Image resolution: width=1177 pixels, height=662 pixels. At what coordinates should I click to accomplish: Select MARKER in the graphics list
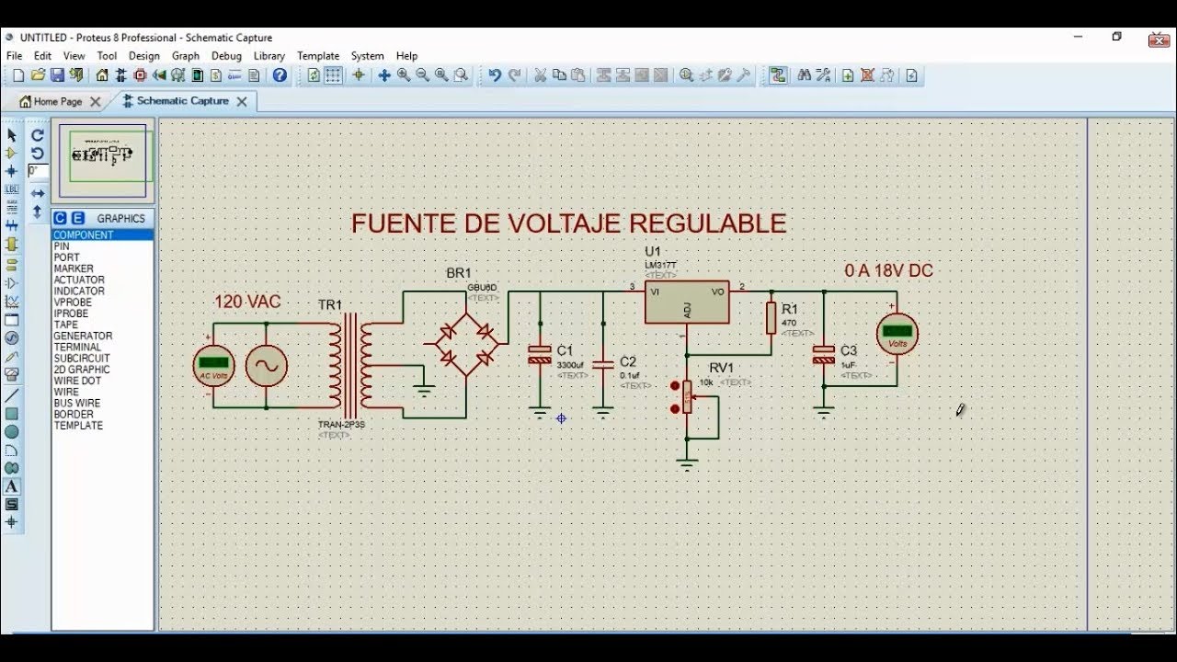pos(102,268)
